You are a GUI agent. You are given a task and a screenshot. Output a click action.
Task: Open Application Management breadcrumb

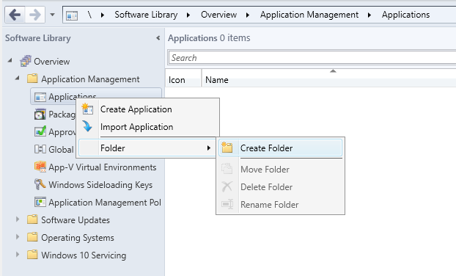coord(309,15)
